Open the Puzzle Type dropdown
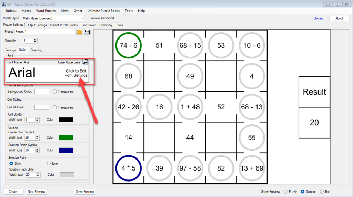353x197 pixels. click(x=82, y=18)
